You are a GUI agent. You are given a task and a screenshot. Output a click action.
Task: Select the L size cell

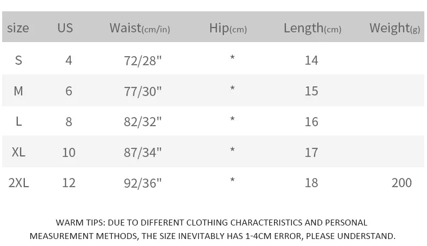click(x=18, y=121)
